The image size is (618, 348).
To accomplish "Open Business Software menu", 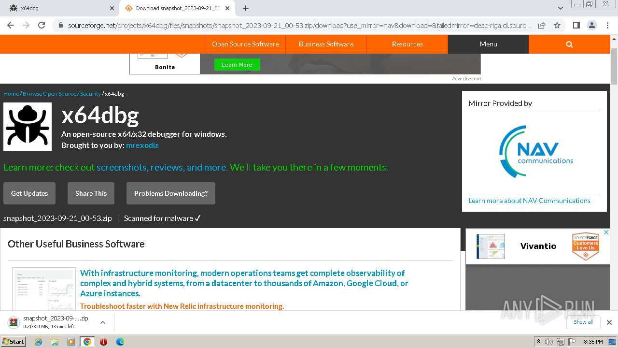I will 326,44.
